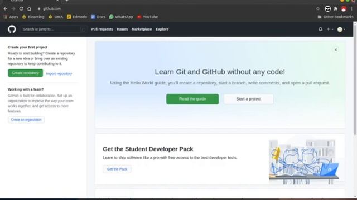357x200 pixels.
Task: Open the Elearning bookmark
Action: 33,17
